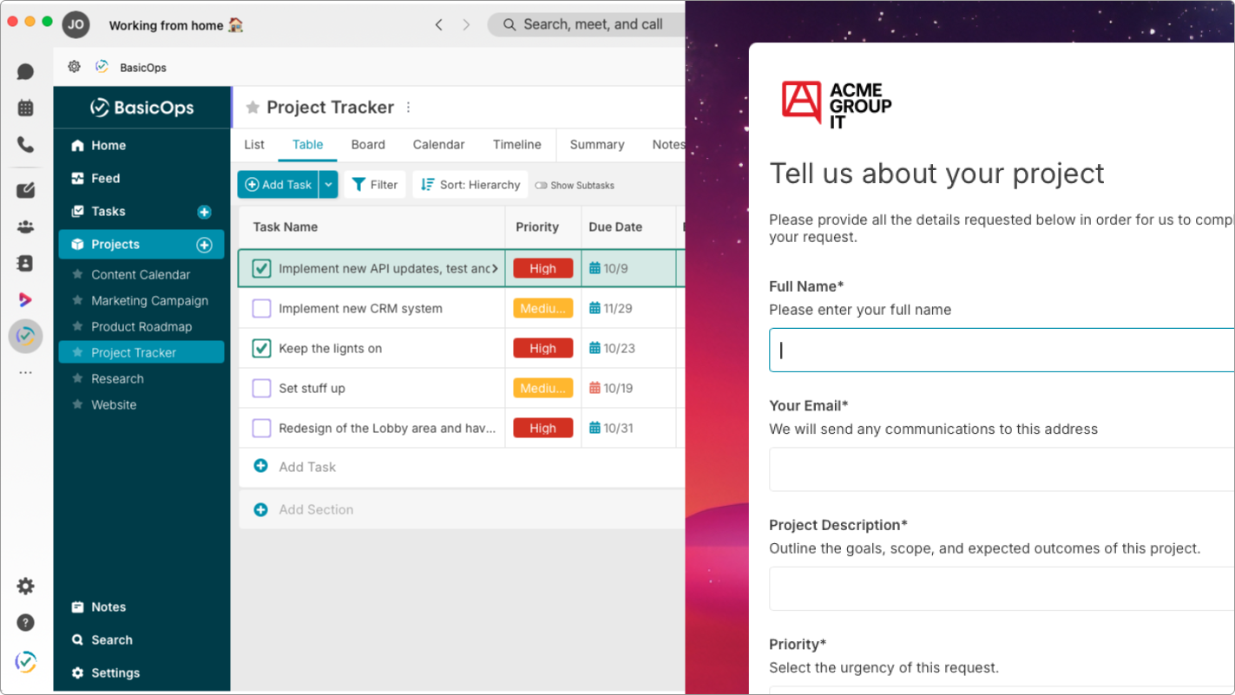Click the small gear icon beside BasicOps tab
This screenshot has width=1235, height=695.
click(74, 67)
